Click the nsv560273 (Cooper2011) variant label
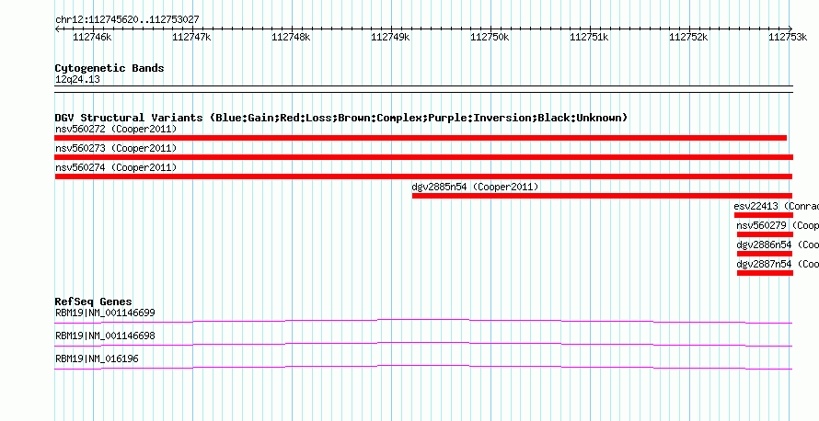Image resolution: width=819 pixels, height=421 pixels. coord(116,148)
